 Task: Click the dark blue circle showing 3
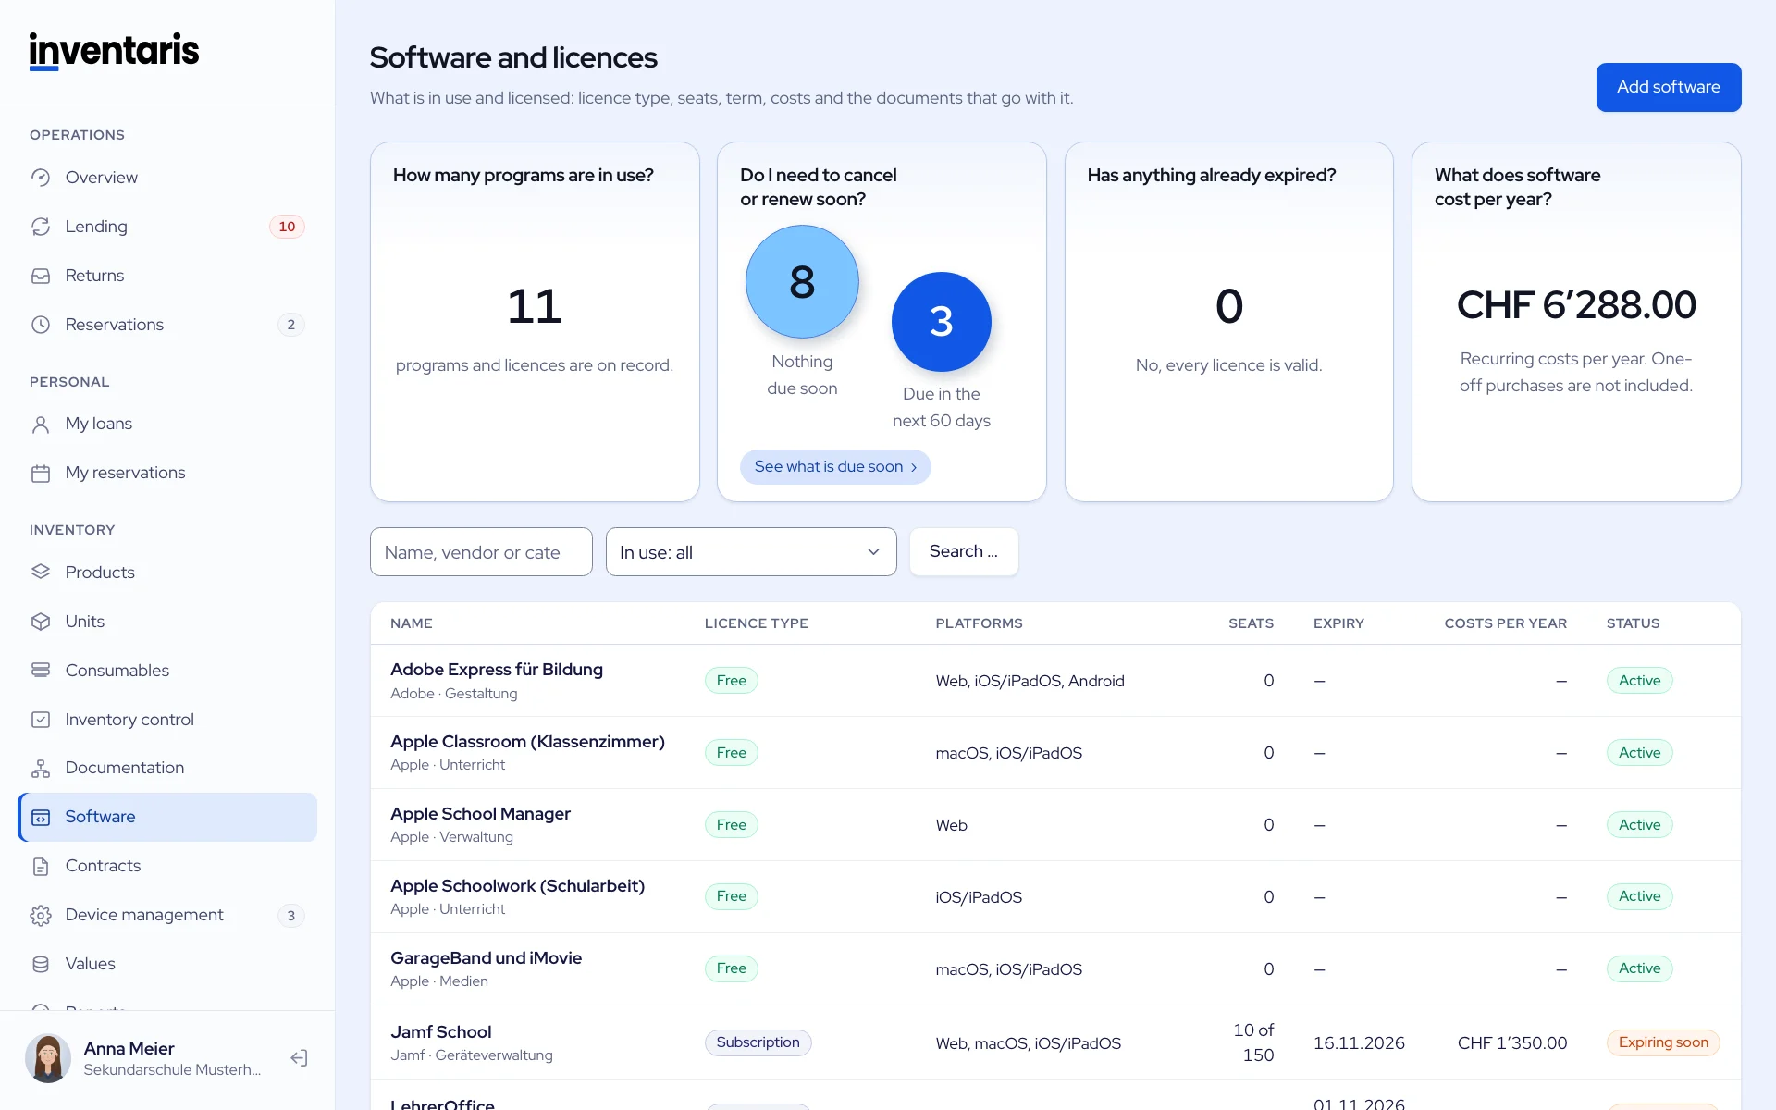[x=941, y=322]
